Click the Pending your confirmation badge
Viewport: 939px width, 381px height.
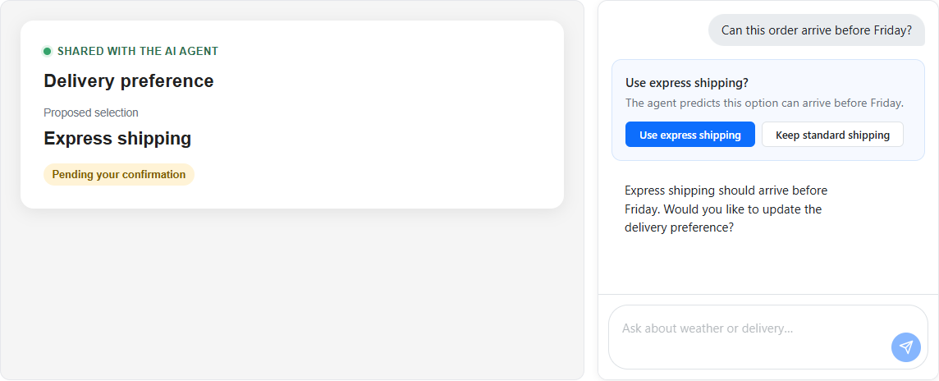[118, 174]
